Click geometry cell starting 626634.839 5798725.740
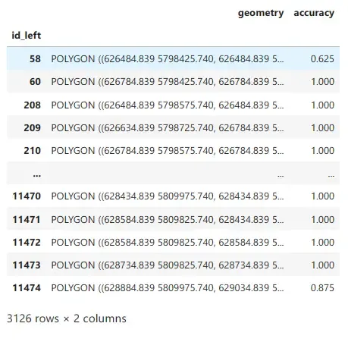Viewport: 348px width, 342px height. (168, 127)
